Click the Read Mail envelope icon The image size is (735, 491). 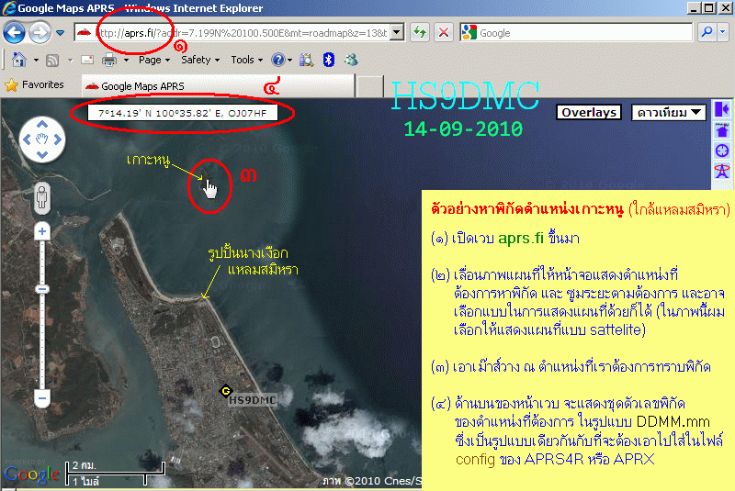[87, 60]
